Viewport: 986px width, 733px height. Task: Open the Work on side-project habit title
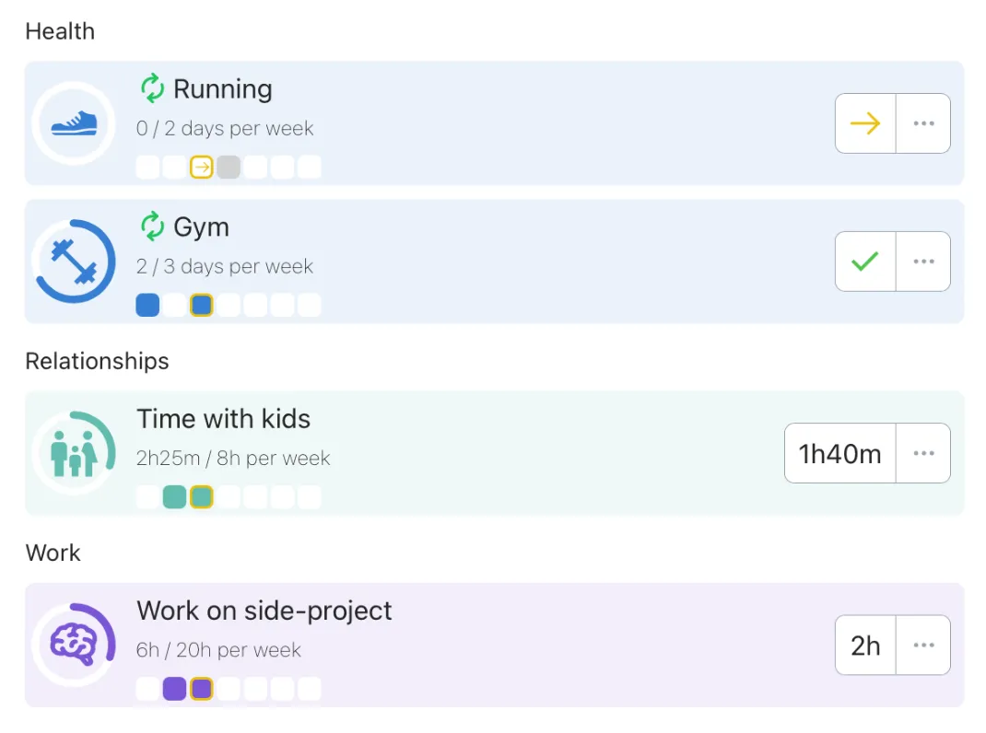(264, 611)
